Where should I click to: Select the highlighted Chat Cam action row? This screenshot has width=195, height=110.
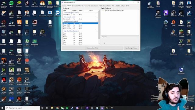click(80, 23)
